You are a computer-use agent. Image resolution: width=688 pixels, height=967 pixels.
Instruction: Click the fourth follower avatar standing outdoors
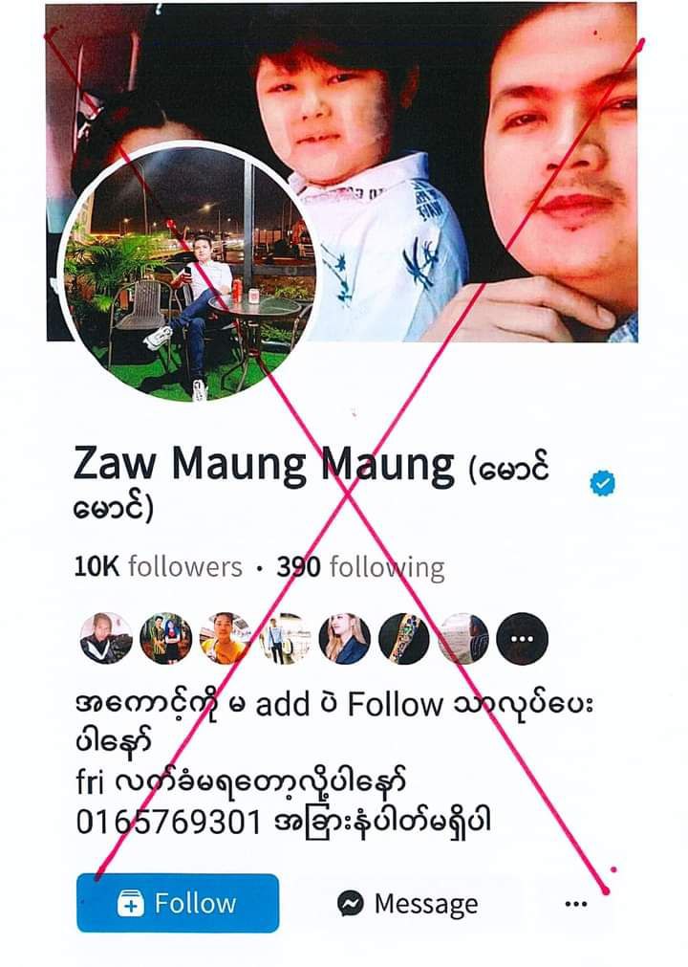(x=285, y=638)
